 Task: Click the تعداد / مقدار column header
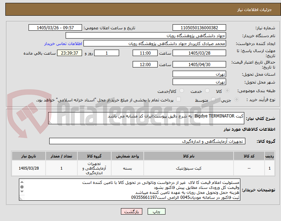tap(61, 156)
